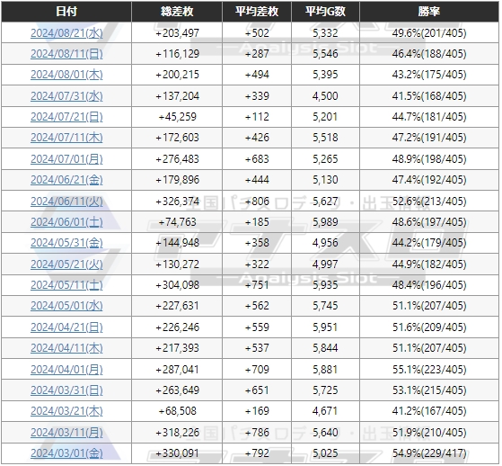Viewport: 502px width, 466px height.
Task: Open the 2024/07/01(月) date link
Action: pos(66,159)
